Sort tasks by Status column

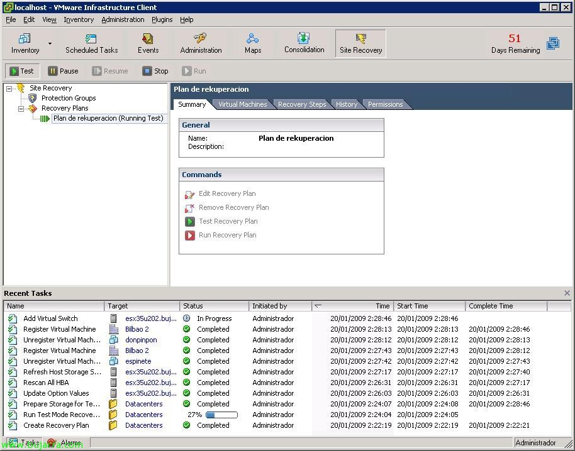(x=214, y=306)
